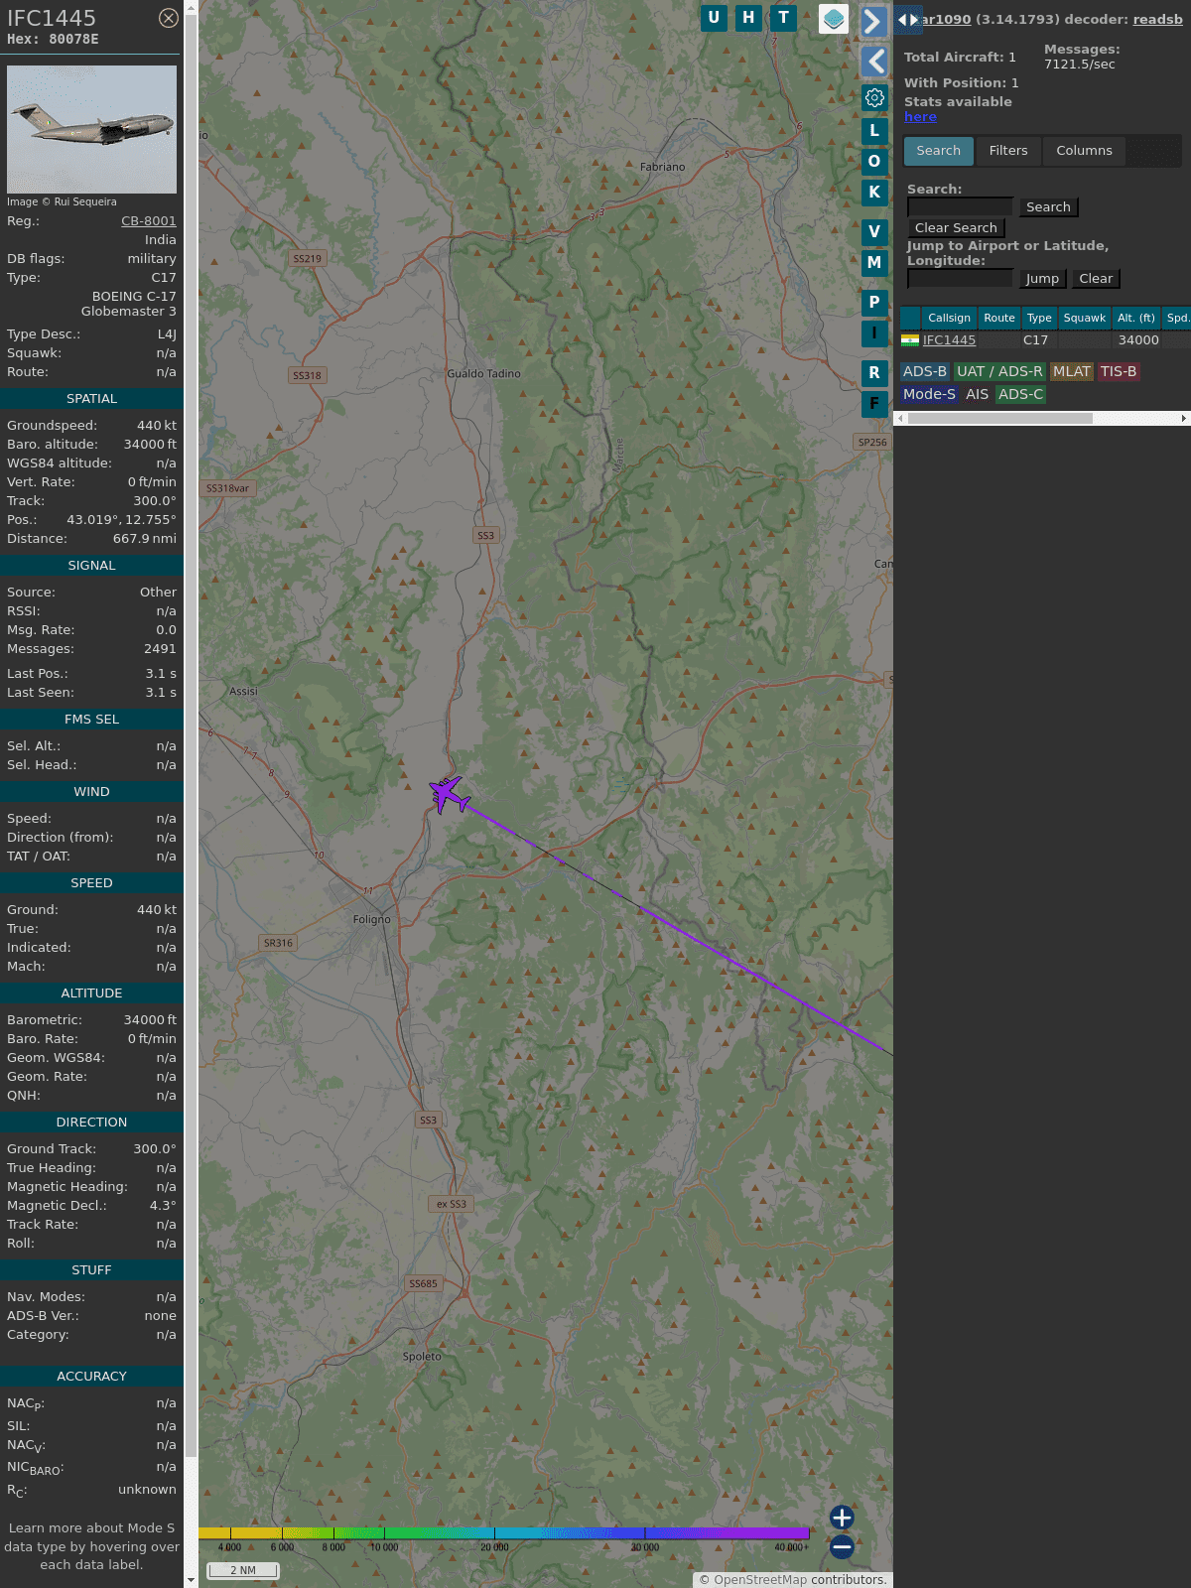Click the SPATIAL section header
This screenshot has width=1191, height=1588.
(91, 398)
